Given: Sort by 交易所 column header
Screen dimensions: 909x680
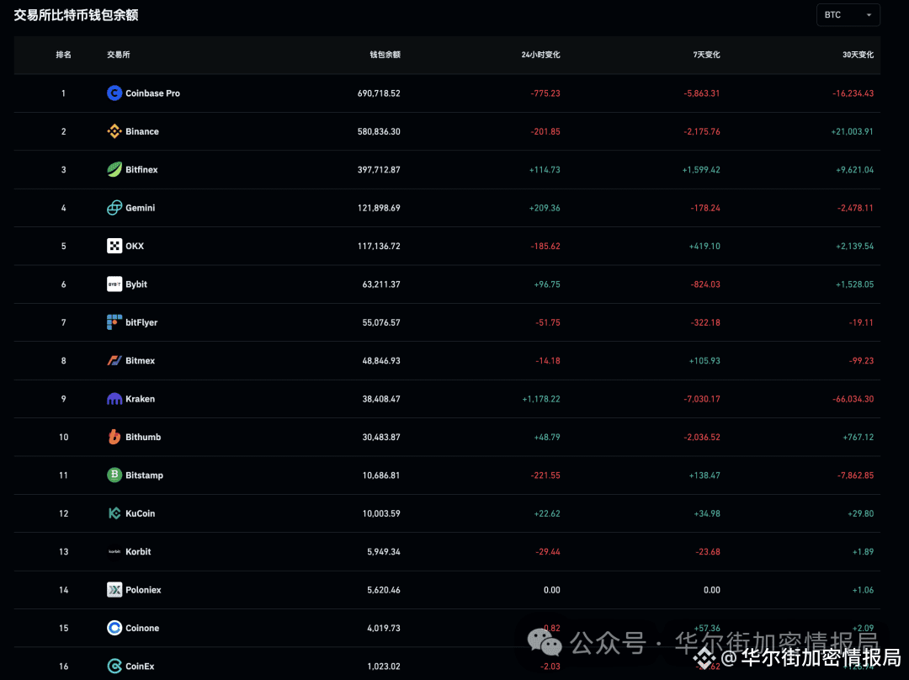Looking at the screenshot, I should coord(119,55).
